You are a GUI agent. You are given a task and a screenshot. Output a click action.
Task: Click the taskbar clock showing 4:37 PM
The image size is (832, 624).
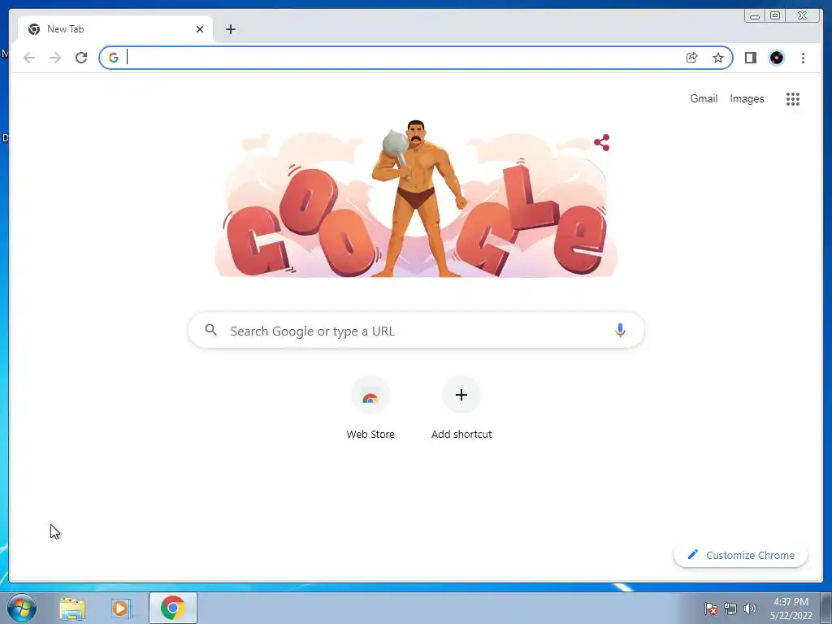(x=791, y=608)
